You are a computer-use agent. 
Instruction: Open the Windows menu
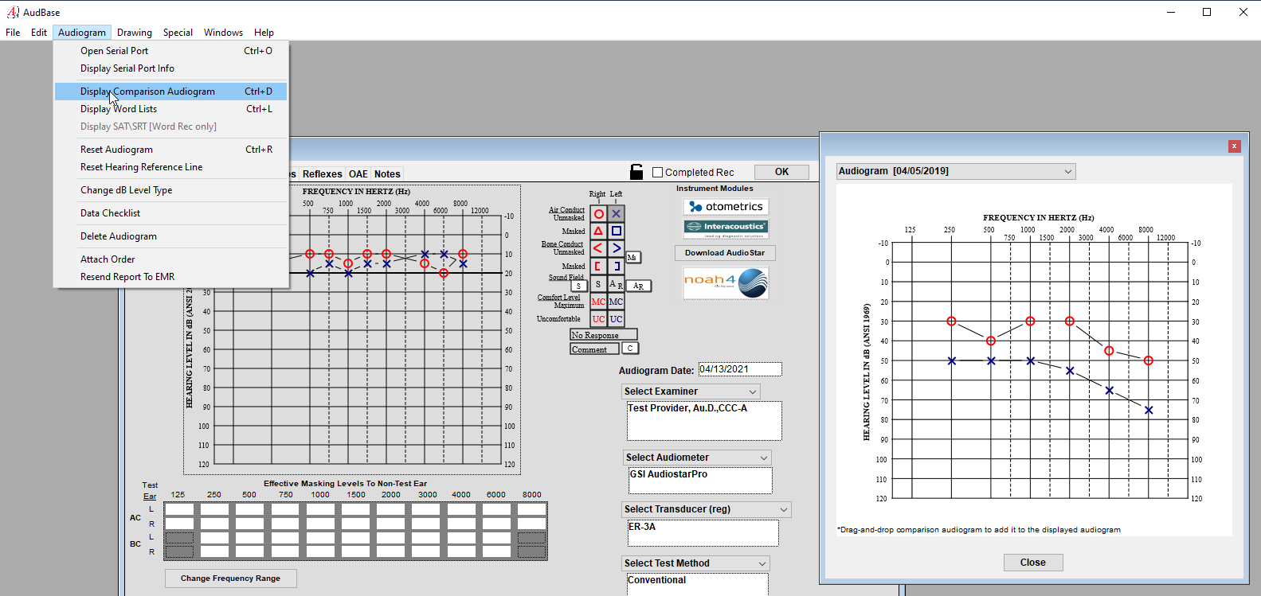point(223,33)
